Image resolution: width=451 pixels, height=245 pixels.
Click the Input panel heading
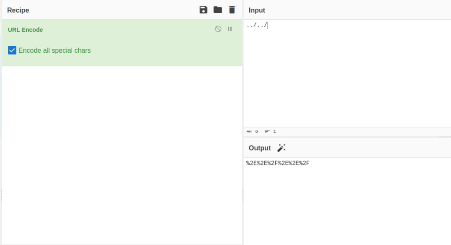click(x=257, y=11)
